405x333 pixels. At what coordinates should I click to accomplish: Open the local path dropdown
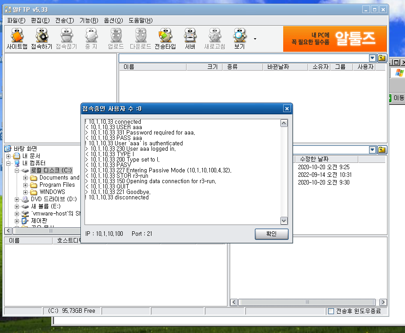pyautogui.click(x=372, y=150)
